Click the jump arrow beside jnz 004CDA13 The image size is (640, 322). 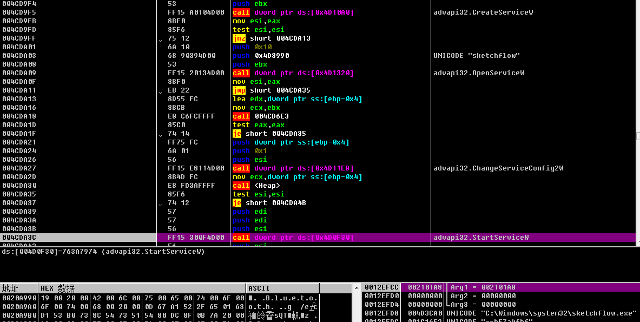[160, 40]
